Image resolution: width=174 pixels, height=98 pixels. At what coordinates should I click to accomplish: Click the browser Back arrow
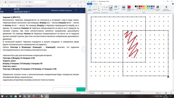pyautogui.click(x=2, y=6)
